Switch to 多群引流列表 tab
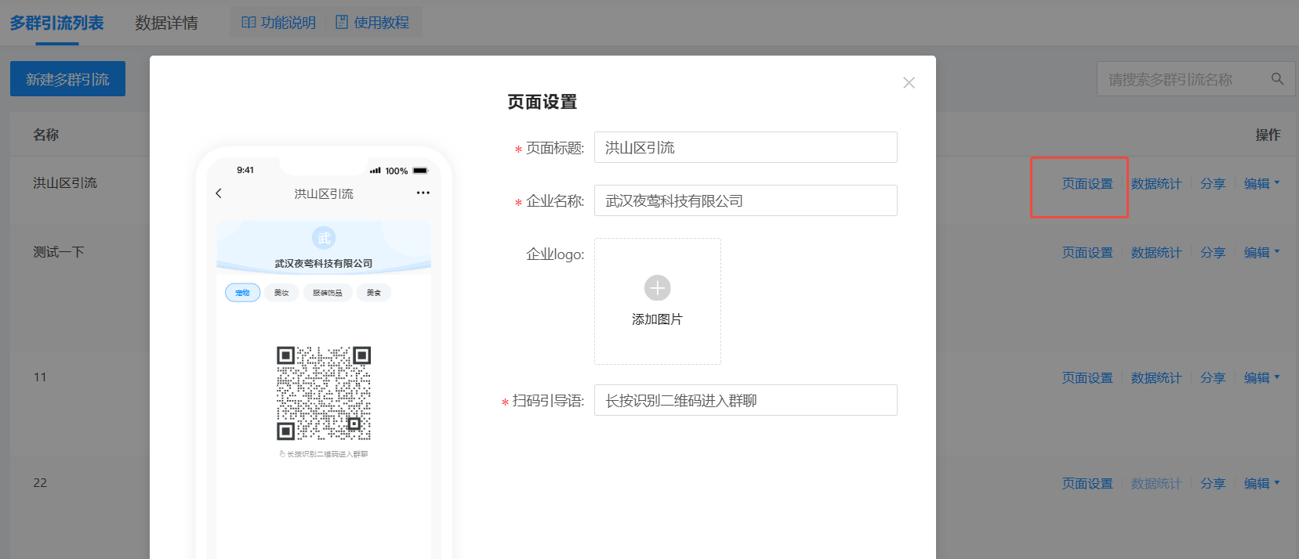This screenshot has width=1299, height=559. 56,23
